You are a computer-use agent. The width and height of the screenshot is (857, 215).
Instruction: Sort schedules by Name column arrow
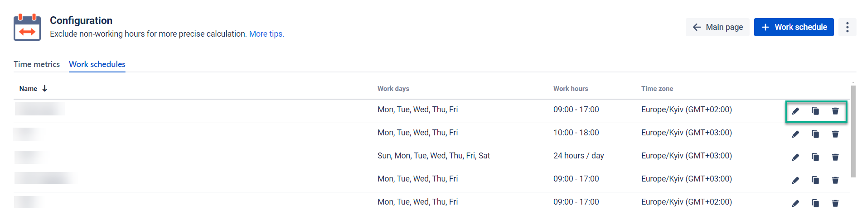point(45,89)
